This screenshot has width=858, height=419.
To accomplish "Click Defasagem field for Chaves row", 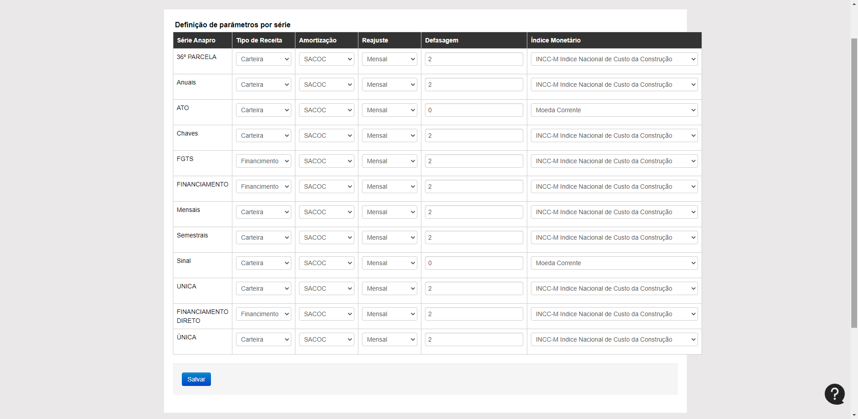I will pos(474,135).
